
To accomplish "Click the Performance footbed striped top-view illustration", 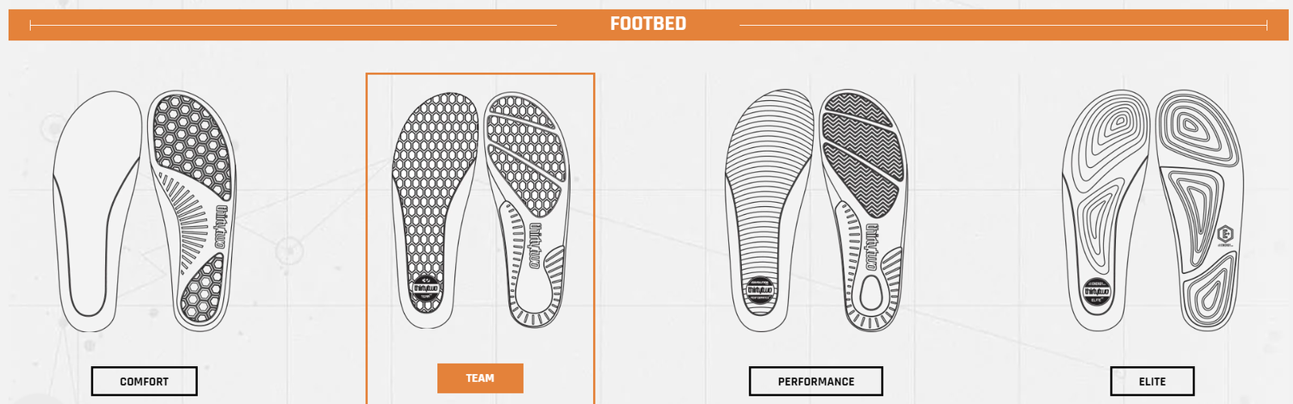I will pos(770,210).
